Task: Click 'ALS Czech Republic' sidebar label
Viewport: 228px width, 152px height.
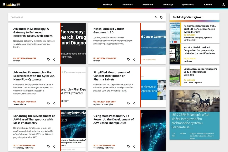Action: click(193, 83)
